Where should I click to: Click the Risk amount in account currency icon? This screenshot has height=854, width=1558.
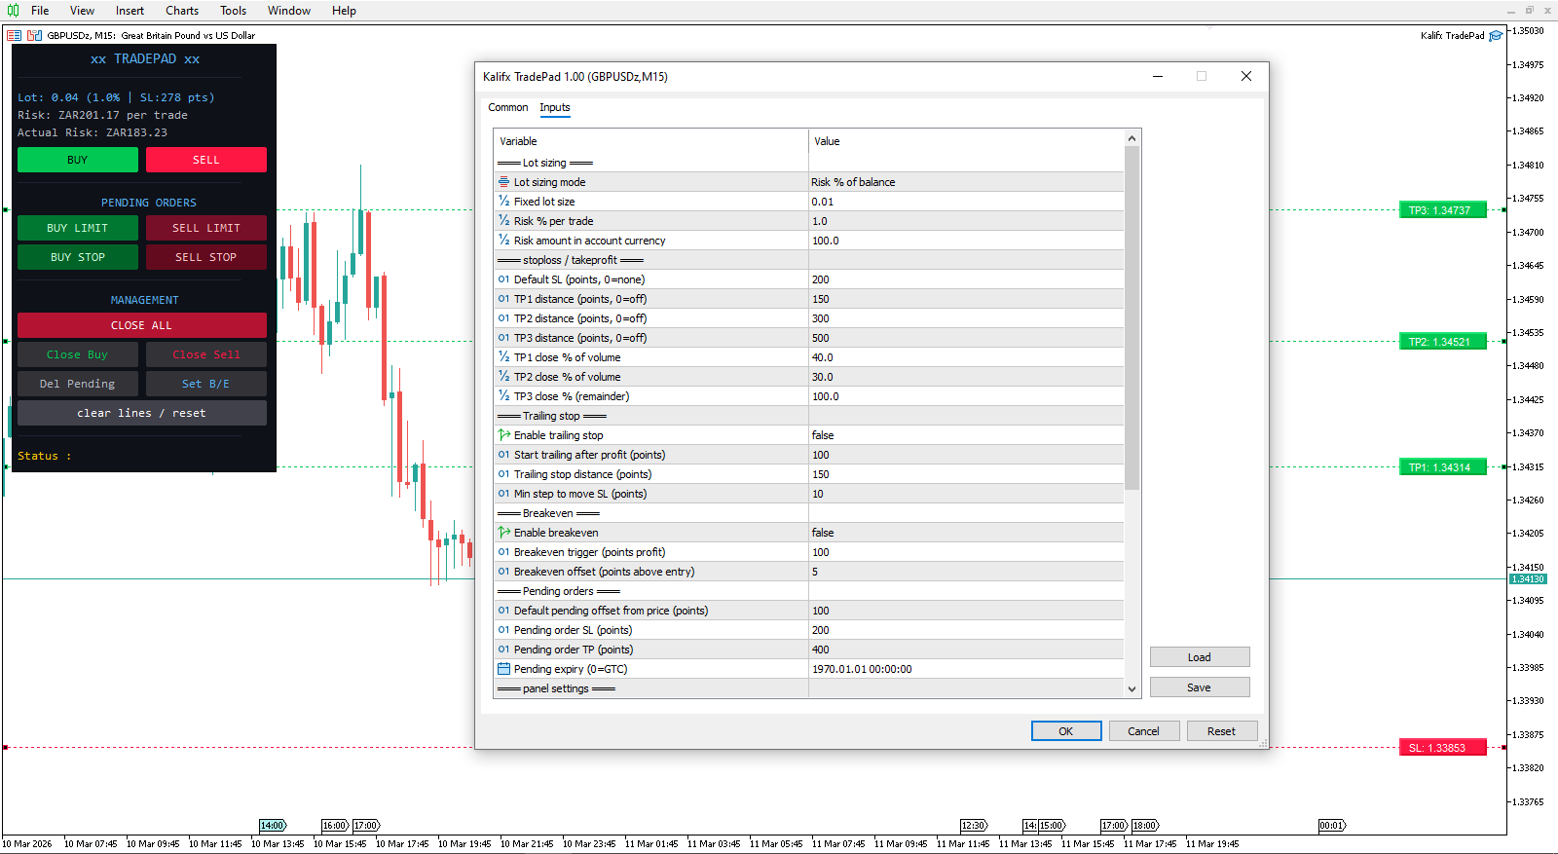tap(503, 241)
